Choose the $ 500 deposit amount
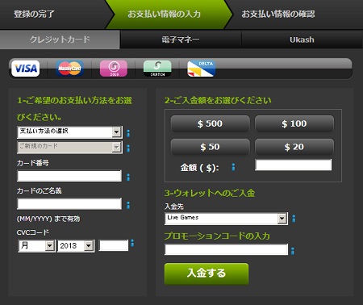The width and height of the screenshot is (363, 305). tap(211, 123)
